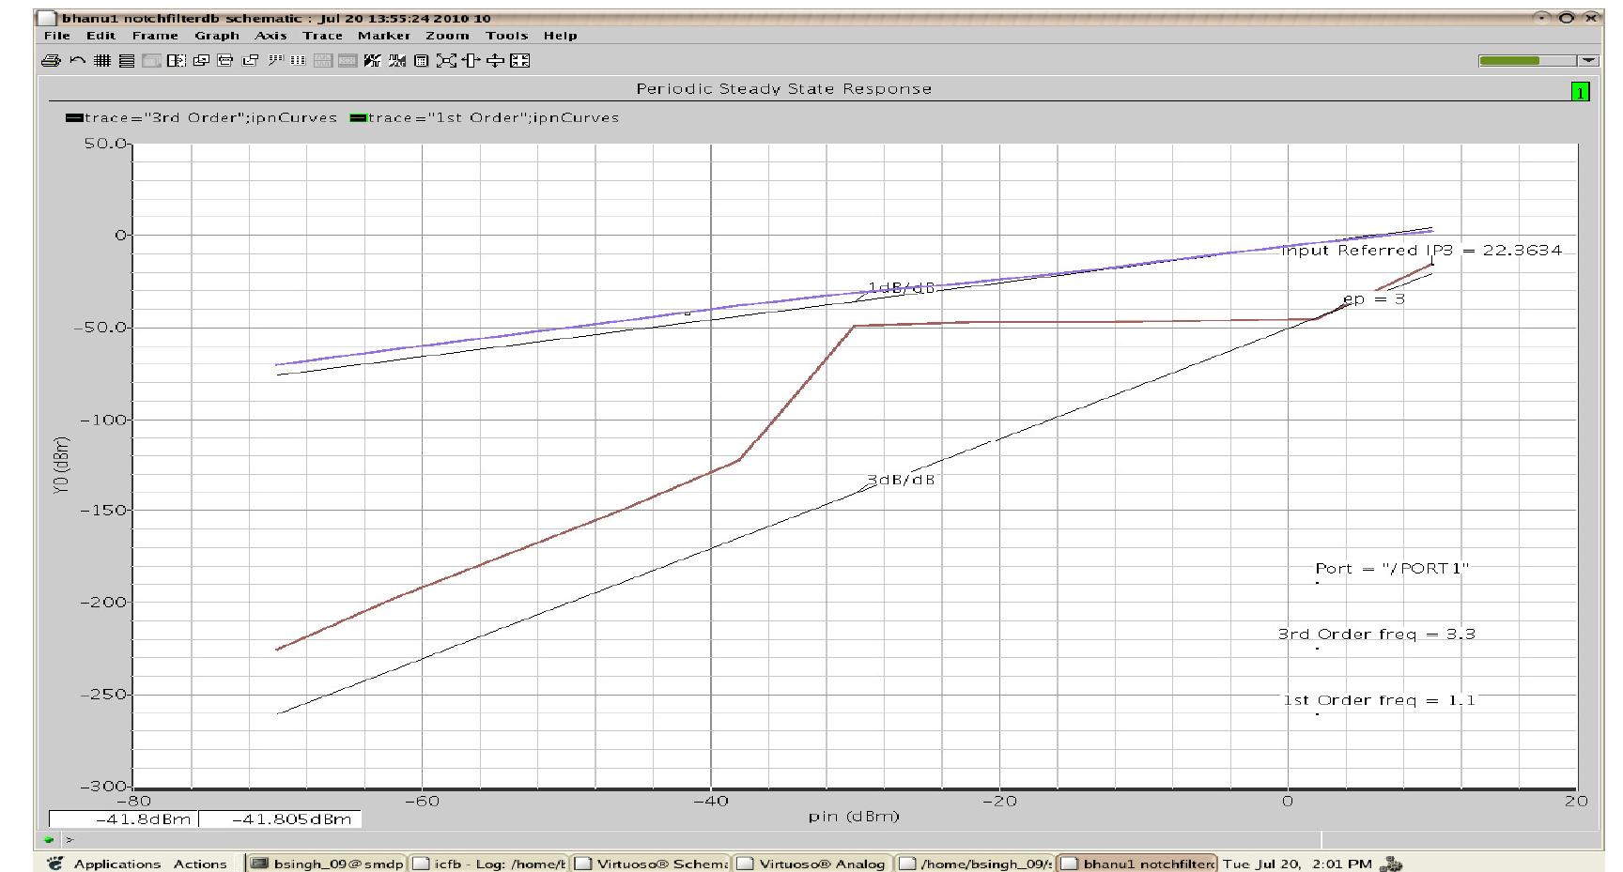
Task: Click the 3rd Order trace legend swatch
Action: point(74,118)
